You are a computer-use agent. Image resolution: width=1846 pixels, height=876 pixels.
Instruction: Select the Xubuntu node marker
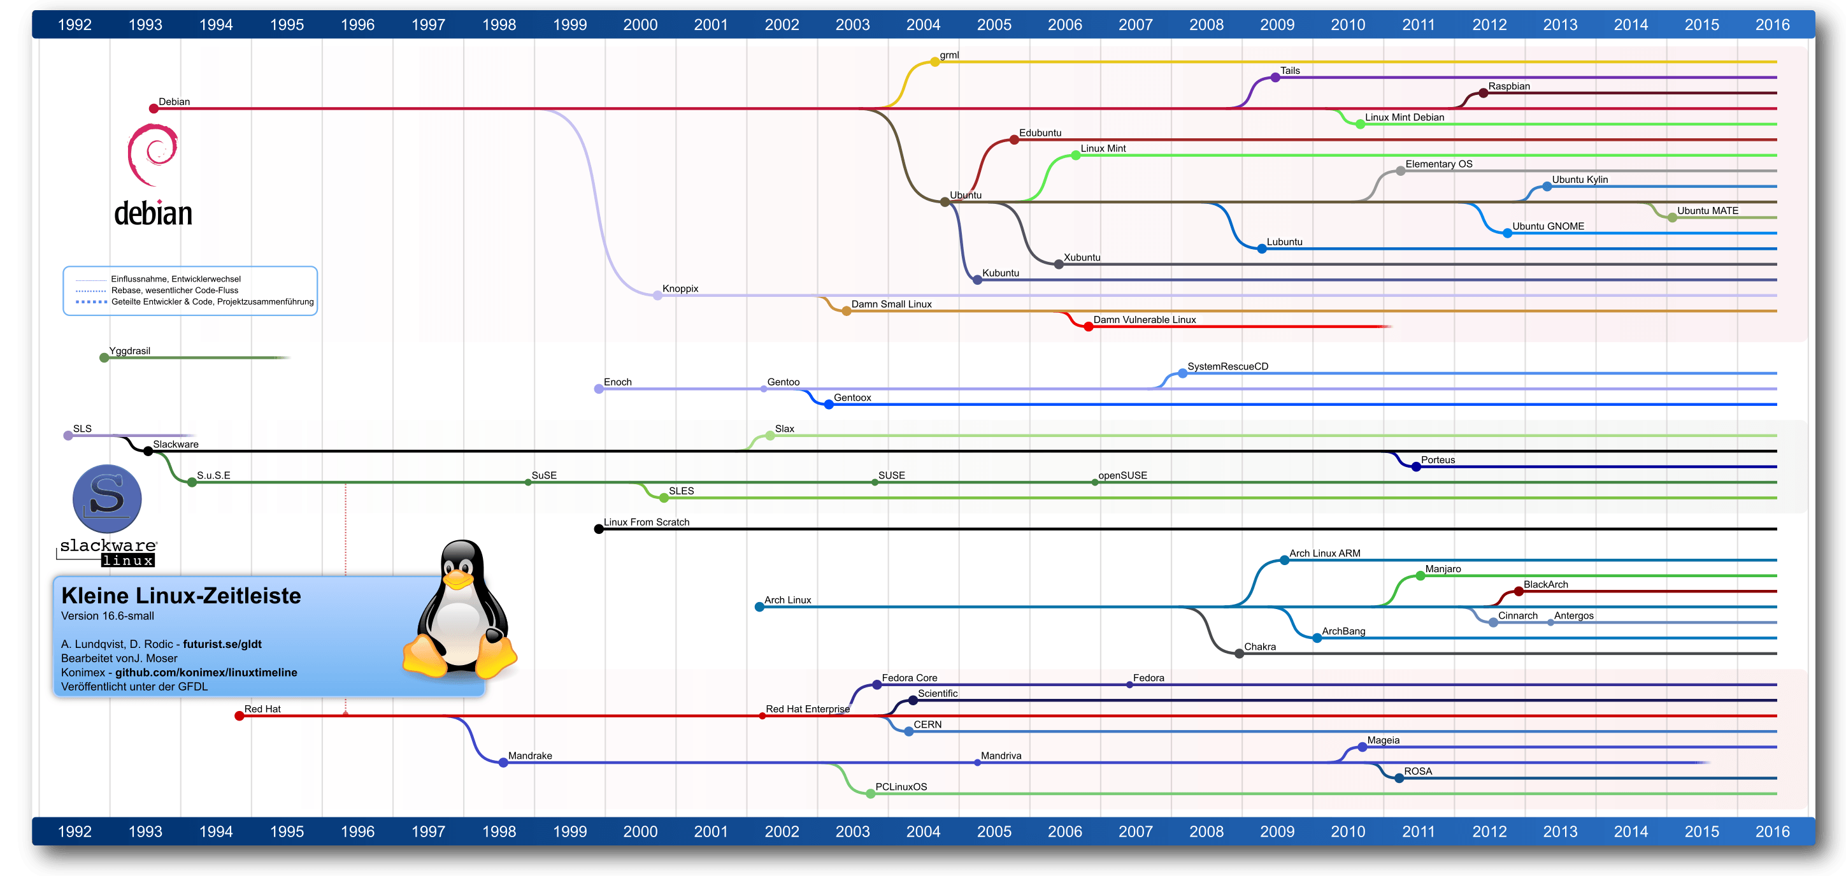[1059, 264]
